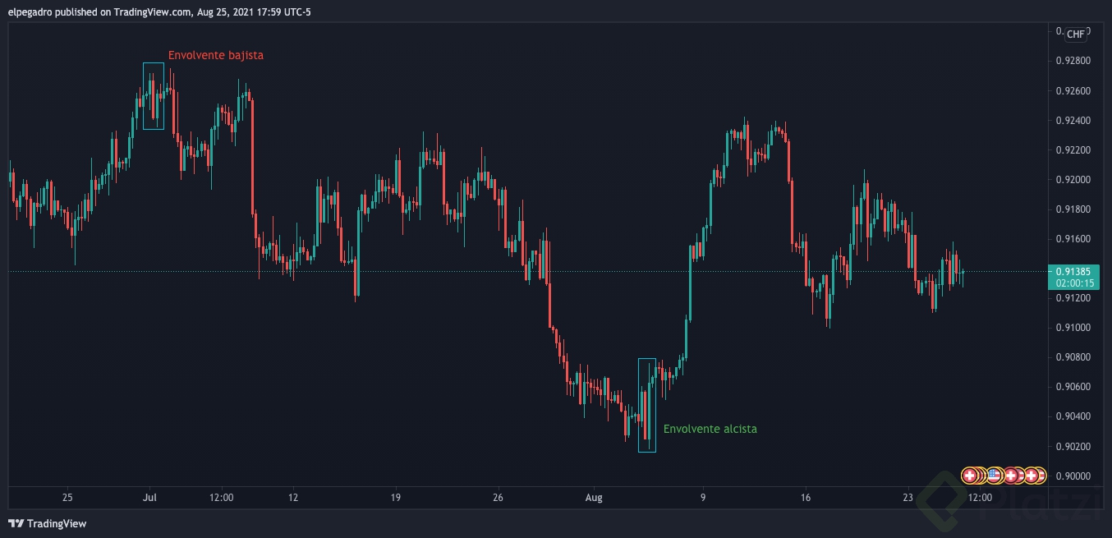The width and height of the screenshot is (1112, 538).
Task: Click the 'Aug' label on the time axis
Action: (593, 497)
